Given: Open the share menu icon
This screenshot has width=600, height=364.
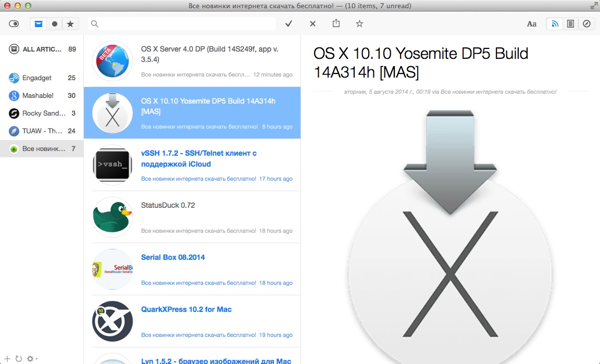Looking at the screenshot, I should tap(336, 23).
